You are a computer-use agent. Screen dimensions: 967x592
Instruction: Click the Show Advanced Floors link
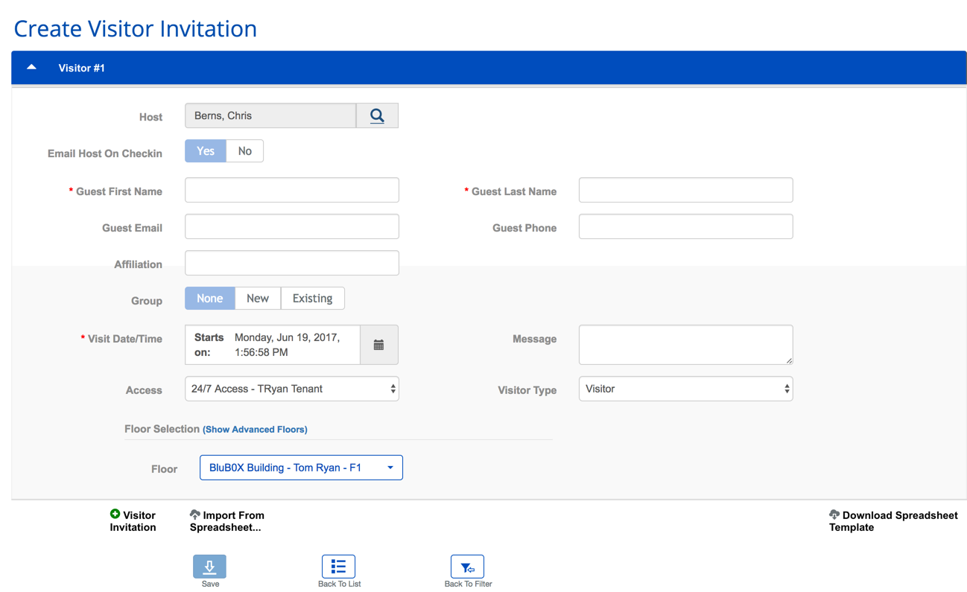[255, 429]
